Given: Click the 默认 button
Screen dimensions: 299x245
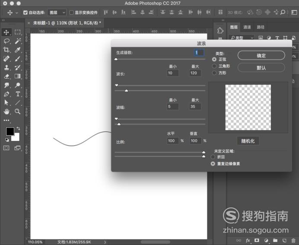Looking at the screenshot, I should pos(261,68).
